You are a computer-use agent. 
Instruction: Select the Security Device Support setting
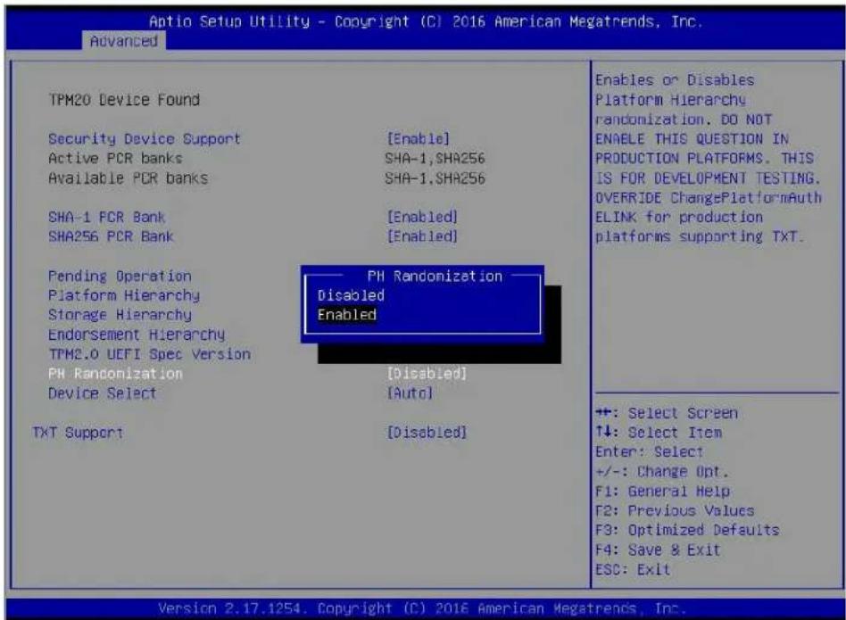pos(144,139)
